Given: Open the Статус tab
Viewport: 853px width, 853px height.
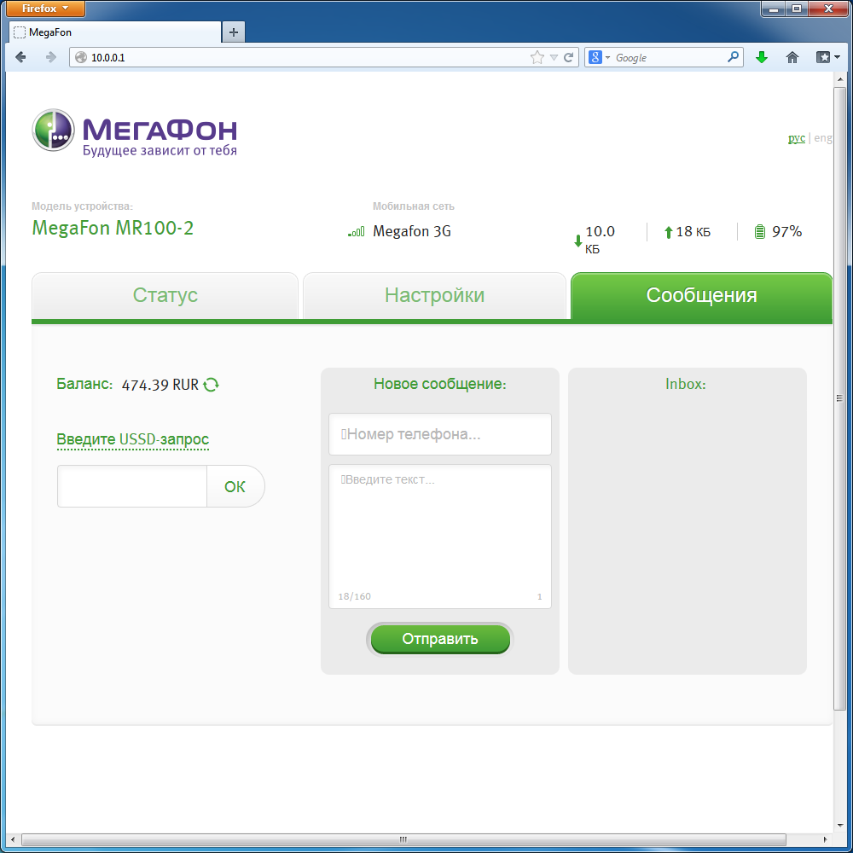Looking at the screenshot, I should [165, 295].
